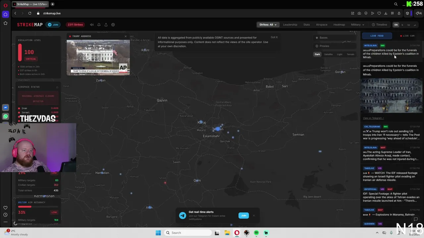Click the Opera heart bookmark icon
424x238 pixels.
coord(379,13)
